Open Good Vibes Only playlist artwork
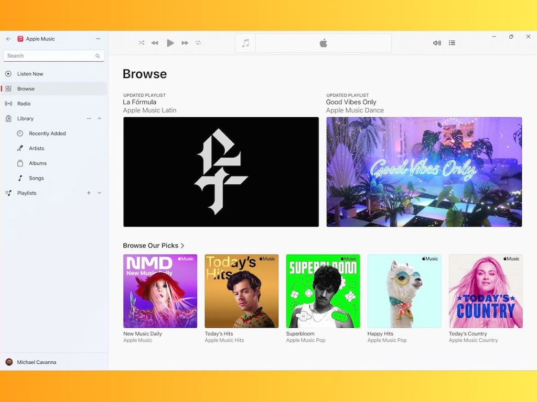 [x=424, y=172]
